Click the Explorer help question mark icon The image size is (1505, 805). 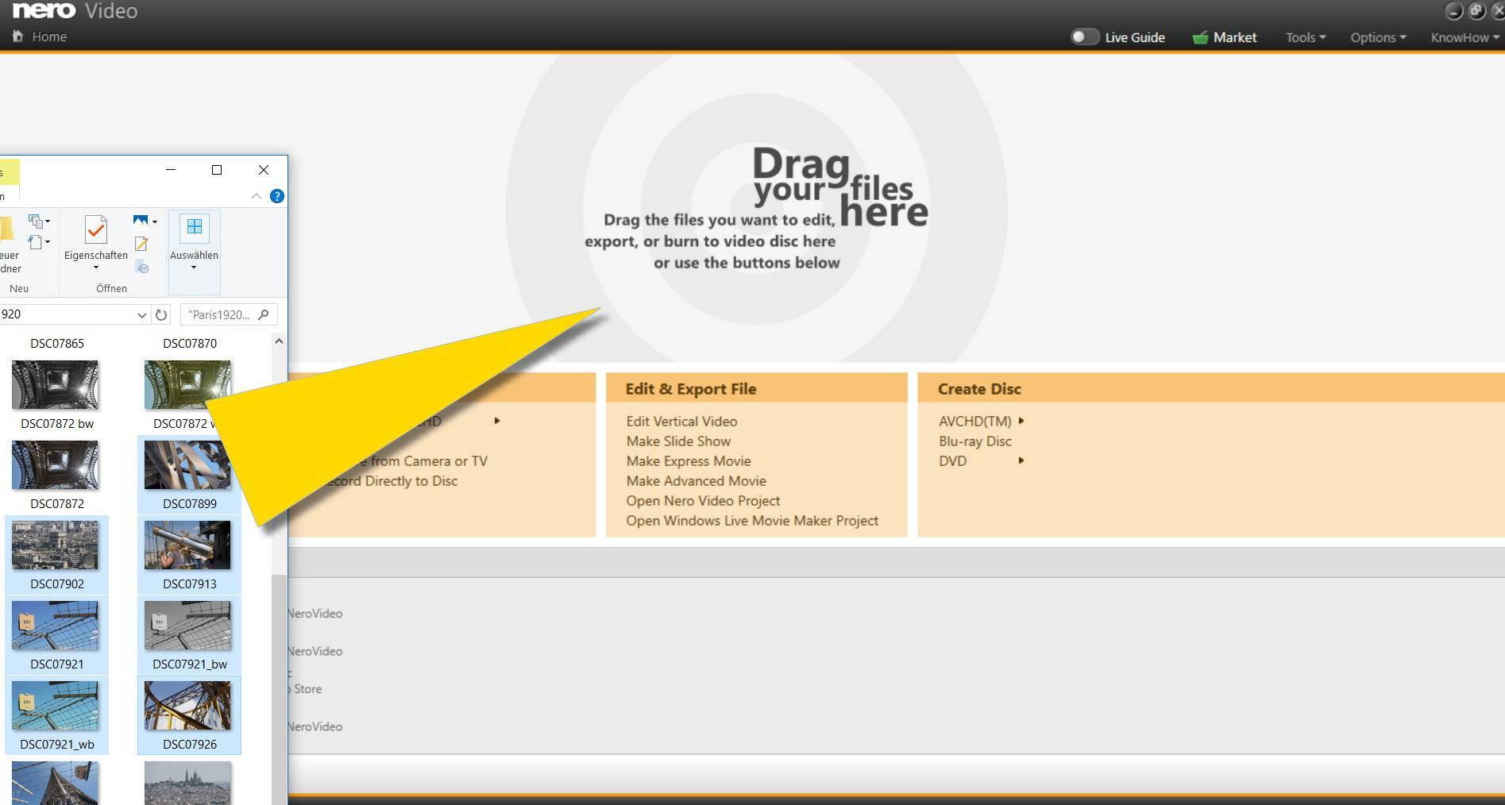point(277,196)
